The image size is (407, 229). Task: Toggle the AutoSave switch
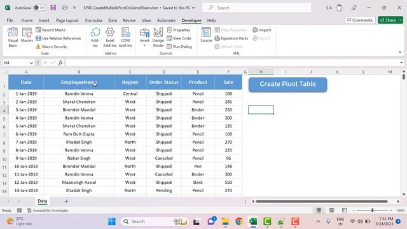39,8
